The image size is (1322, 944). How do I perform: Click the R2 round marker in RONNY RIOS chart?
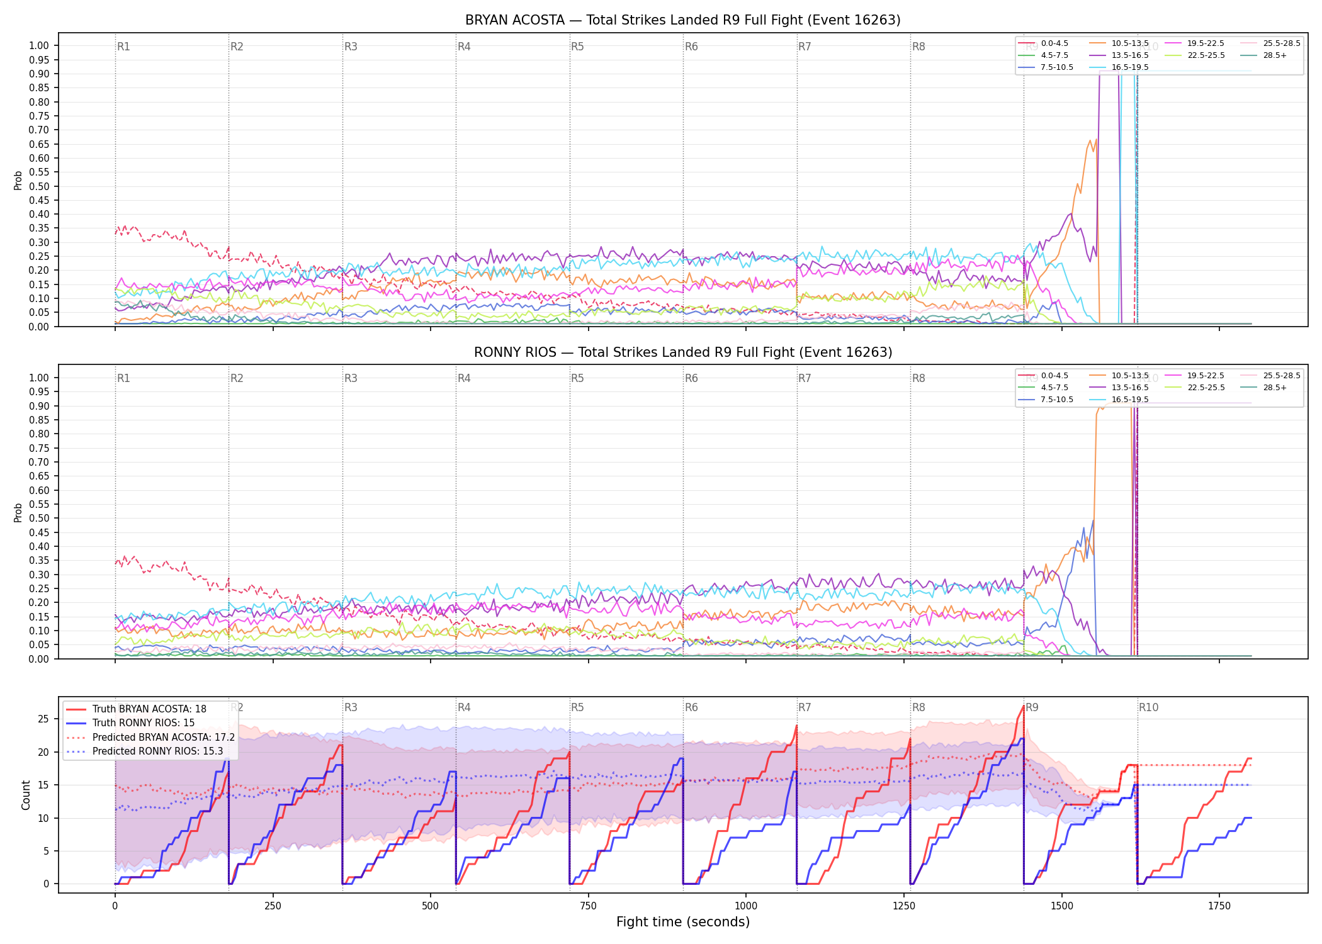237,378
